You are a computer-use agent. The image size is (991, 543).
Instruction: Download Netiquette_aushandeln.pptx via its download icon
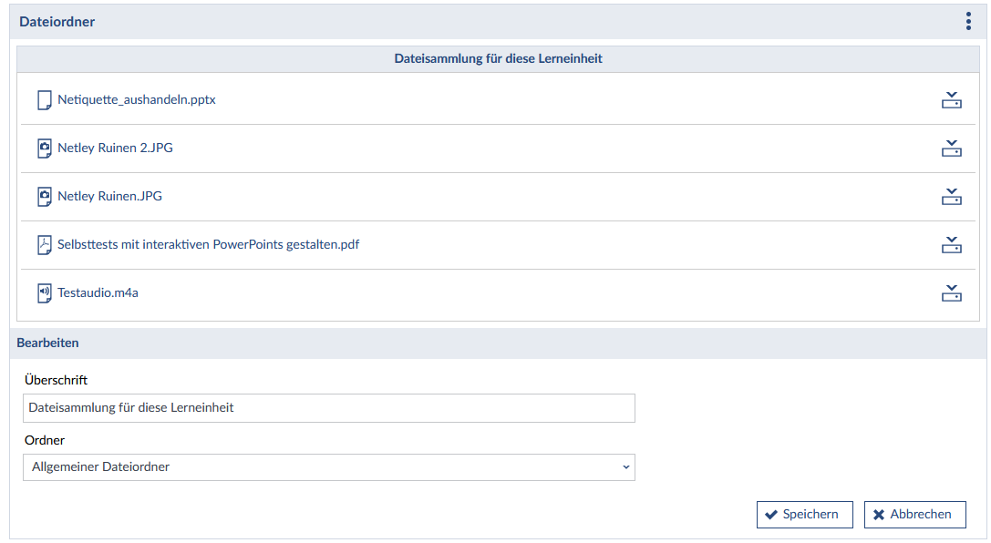point(951,100)
